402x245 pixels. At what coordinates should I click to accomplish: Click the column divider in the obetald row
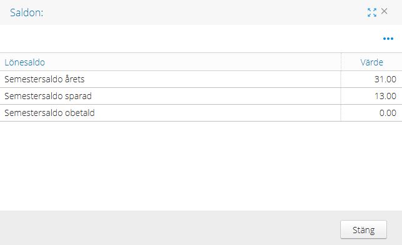341,113
